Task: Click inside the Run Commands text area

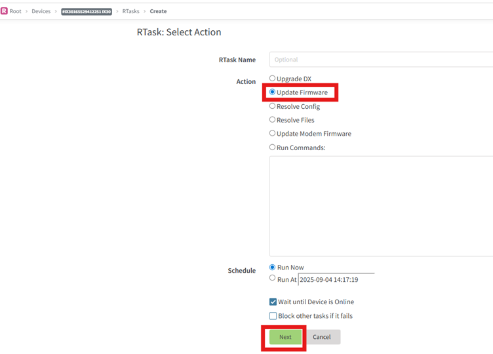Action: (x=380, y=206)
